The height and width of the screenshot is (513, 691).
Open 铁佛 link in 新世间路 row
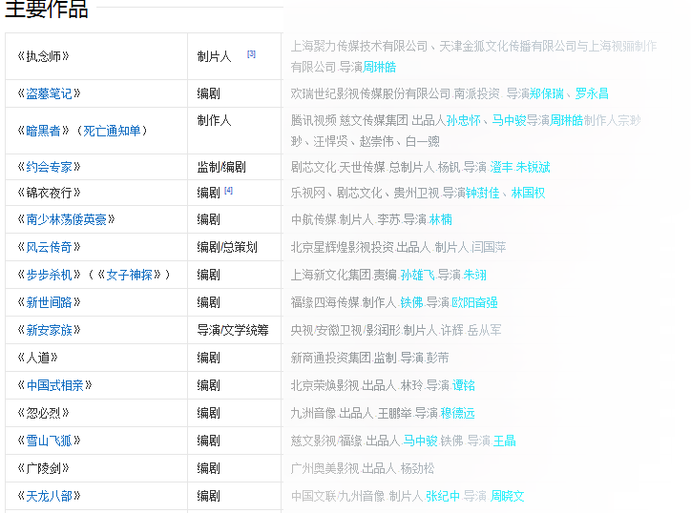coord(411,302)
